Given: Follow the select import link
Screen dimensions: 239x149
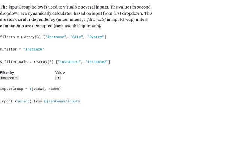Looking at the screenshot, I should 23,101.
